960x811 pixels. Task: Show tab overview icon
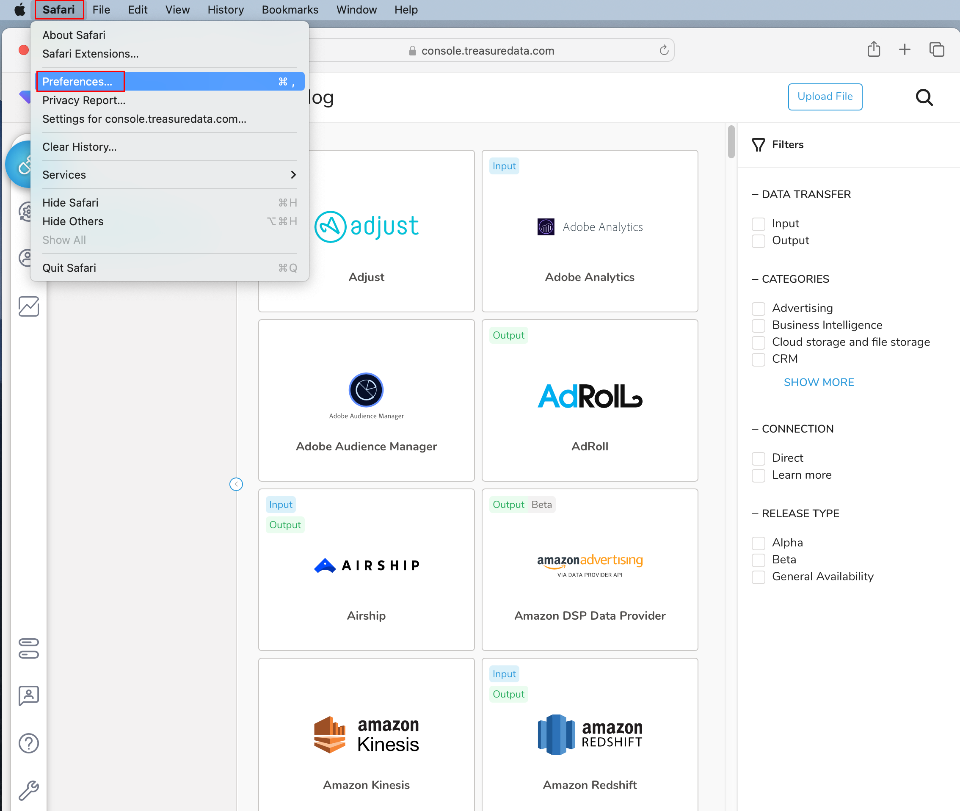[x=936, y=50]
